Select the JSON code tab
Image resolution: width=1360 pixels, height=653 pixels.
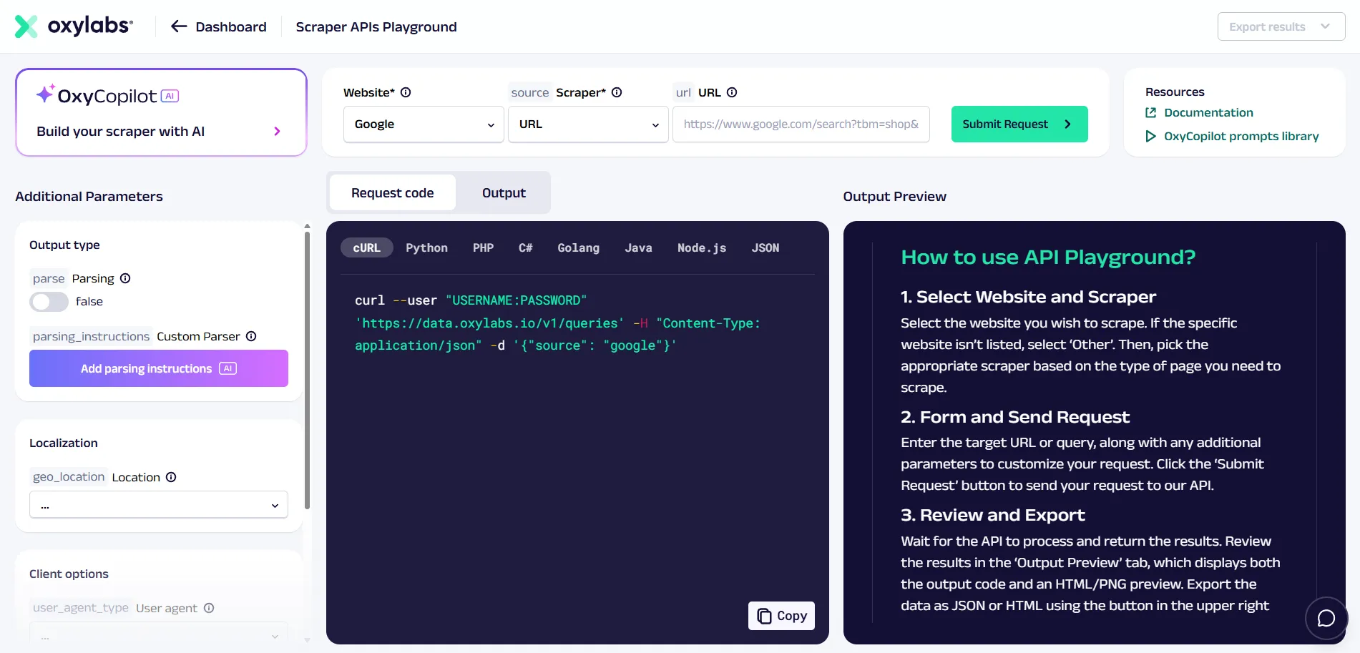point(765,247)
